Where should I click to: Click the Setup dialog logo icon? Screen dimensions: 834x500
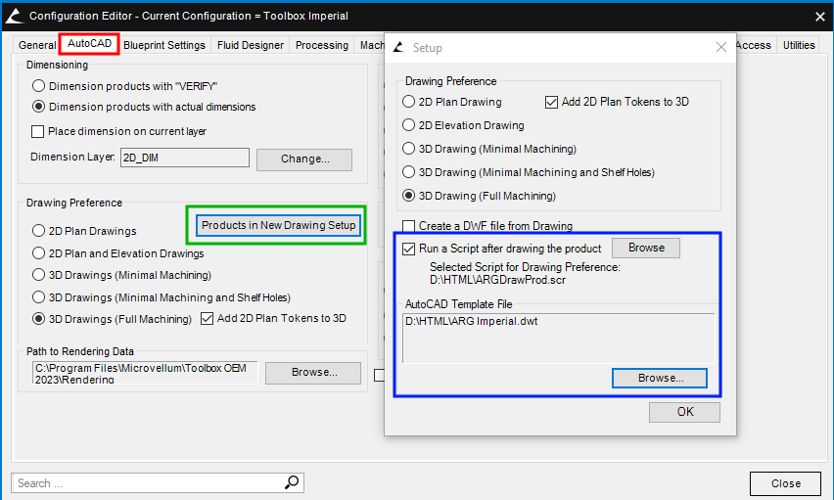(x=398, y=47)
